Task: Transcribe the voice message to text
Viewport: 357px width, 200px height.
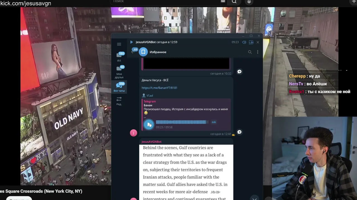Action: point(214,122)
